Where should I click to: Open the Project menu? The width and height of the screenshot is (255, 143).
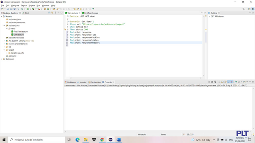[32, 6]
